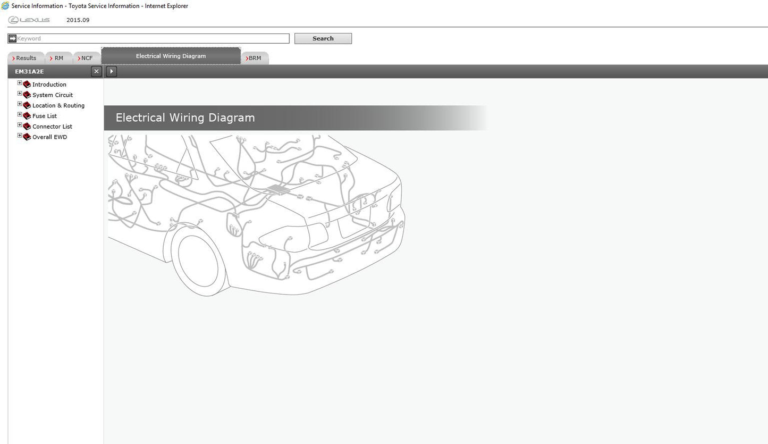Click the Introduction book icon
768x444 pixels.
click(27, 85)
